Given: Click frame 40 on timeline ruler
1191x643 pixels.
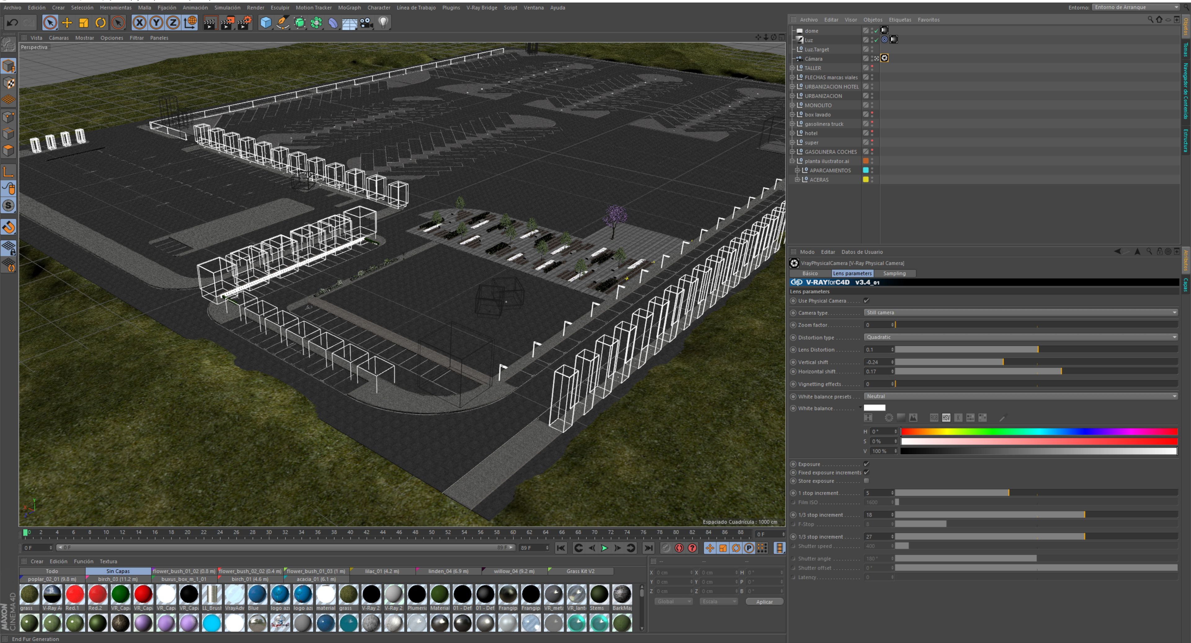Looking at the screenshot, I should (350, 533).
